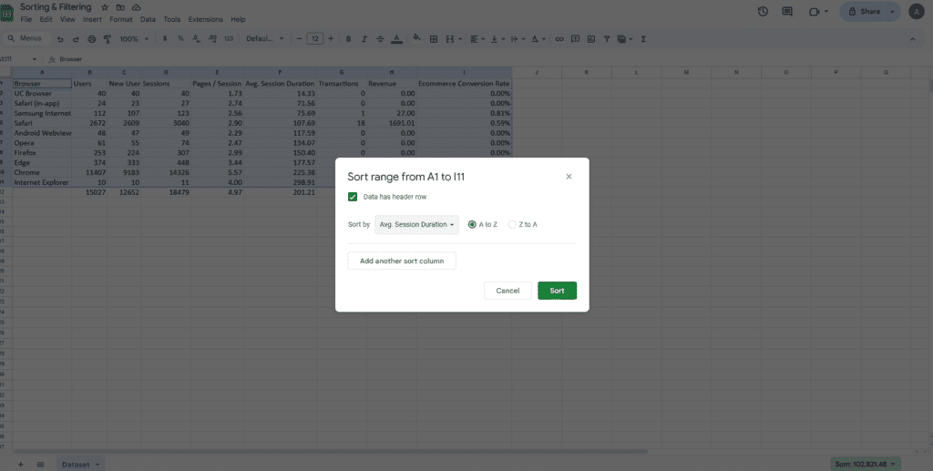Add a new sheet with plus icon
The width and height of the screenshot is (933, 471).
[x=21, y=465]
